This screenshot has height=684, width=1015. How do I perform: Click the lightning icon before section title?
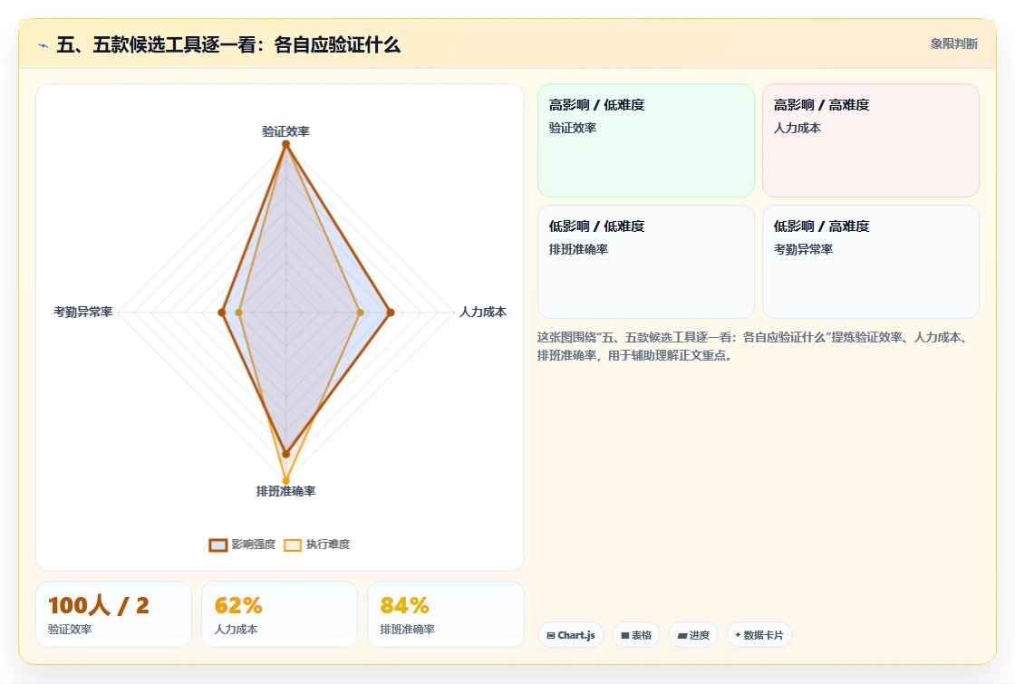pos(43,45)
